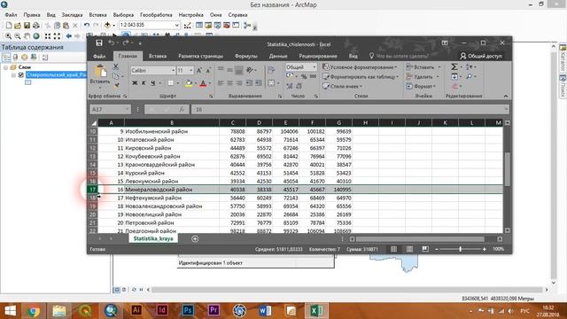567x319 pixels.
Task: Toggle visibility of Ставропольский_край layer checkbox
Action: (x=21, y=74)
